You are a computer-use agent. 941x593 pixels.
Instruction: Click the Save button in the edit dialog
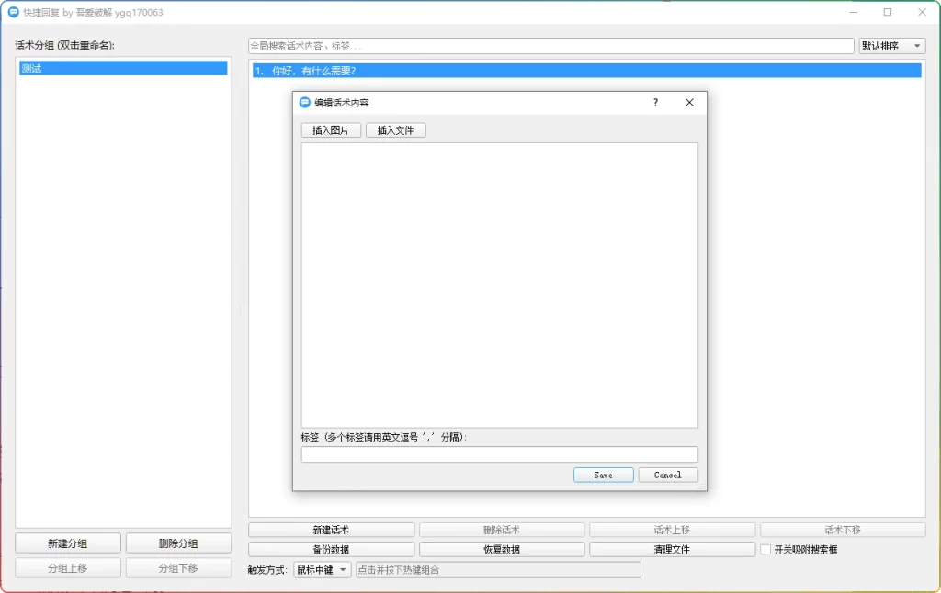[603, 475]
